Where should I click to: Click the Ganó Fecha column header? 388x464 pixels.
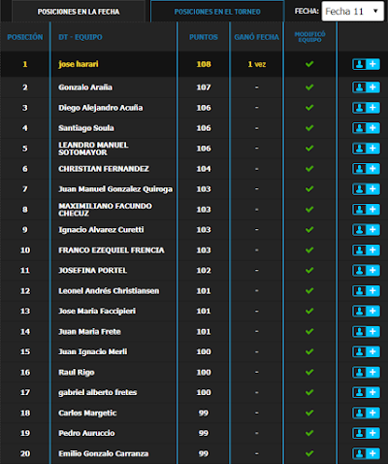point(257,37)
